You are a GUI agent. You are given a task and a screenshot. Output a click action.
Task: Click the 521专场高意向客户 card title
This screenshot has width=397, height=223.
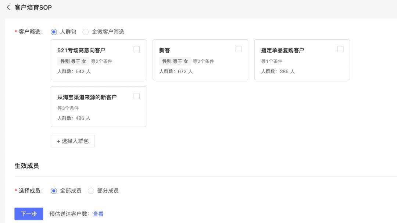pos(81,50)
